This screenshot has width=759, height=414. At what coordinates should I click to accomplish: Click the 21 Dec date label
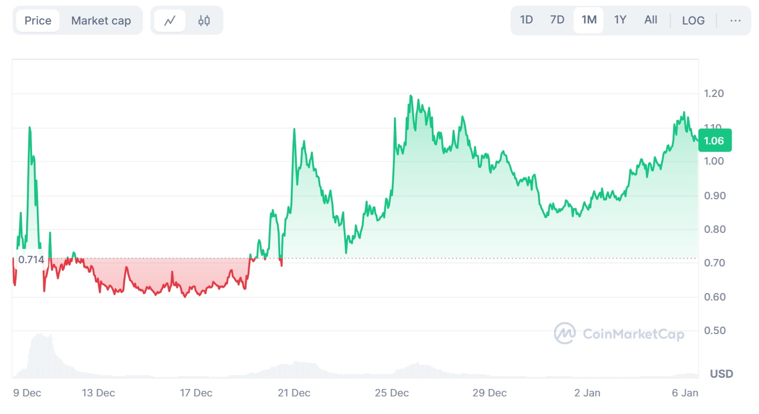point(294,393)
